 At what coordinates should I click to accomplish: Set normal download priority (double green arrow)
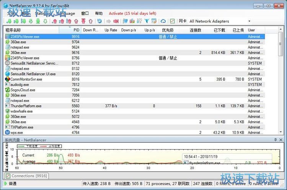16,21
